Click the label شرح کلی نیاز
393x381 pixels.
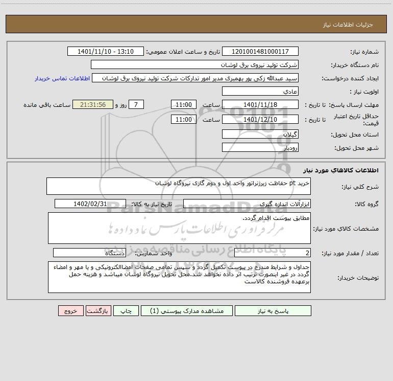[x=360, y=187]
